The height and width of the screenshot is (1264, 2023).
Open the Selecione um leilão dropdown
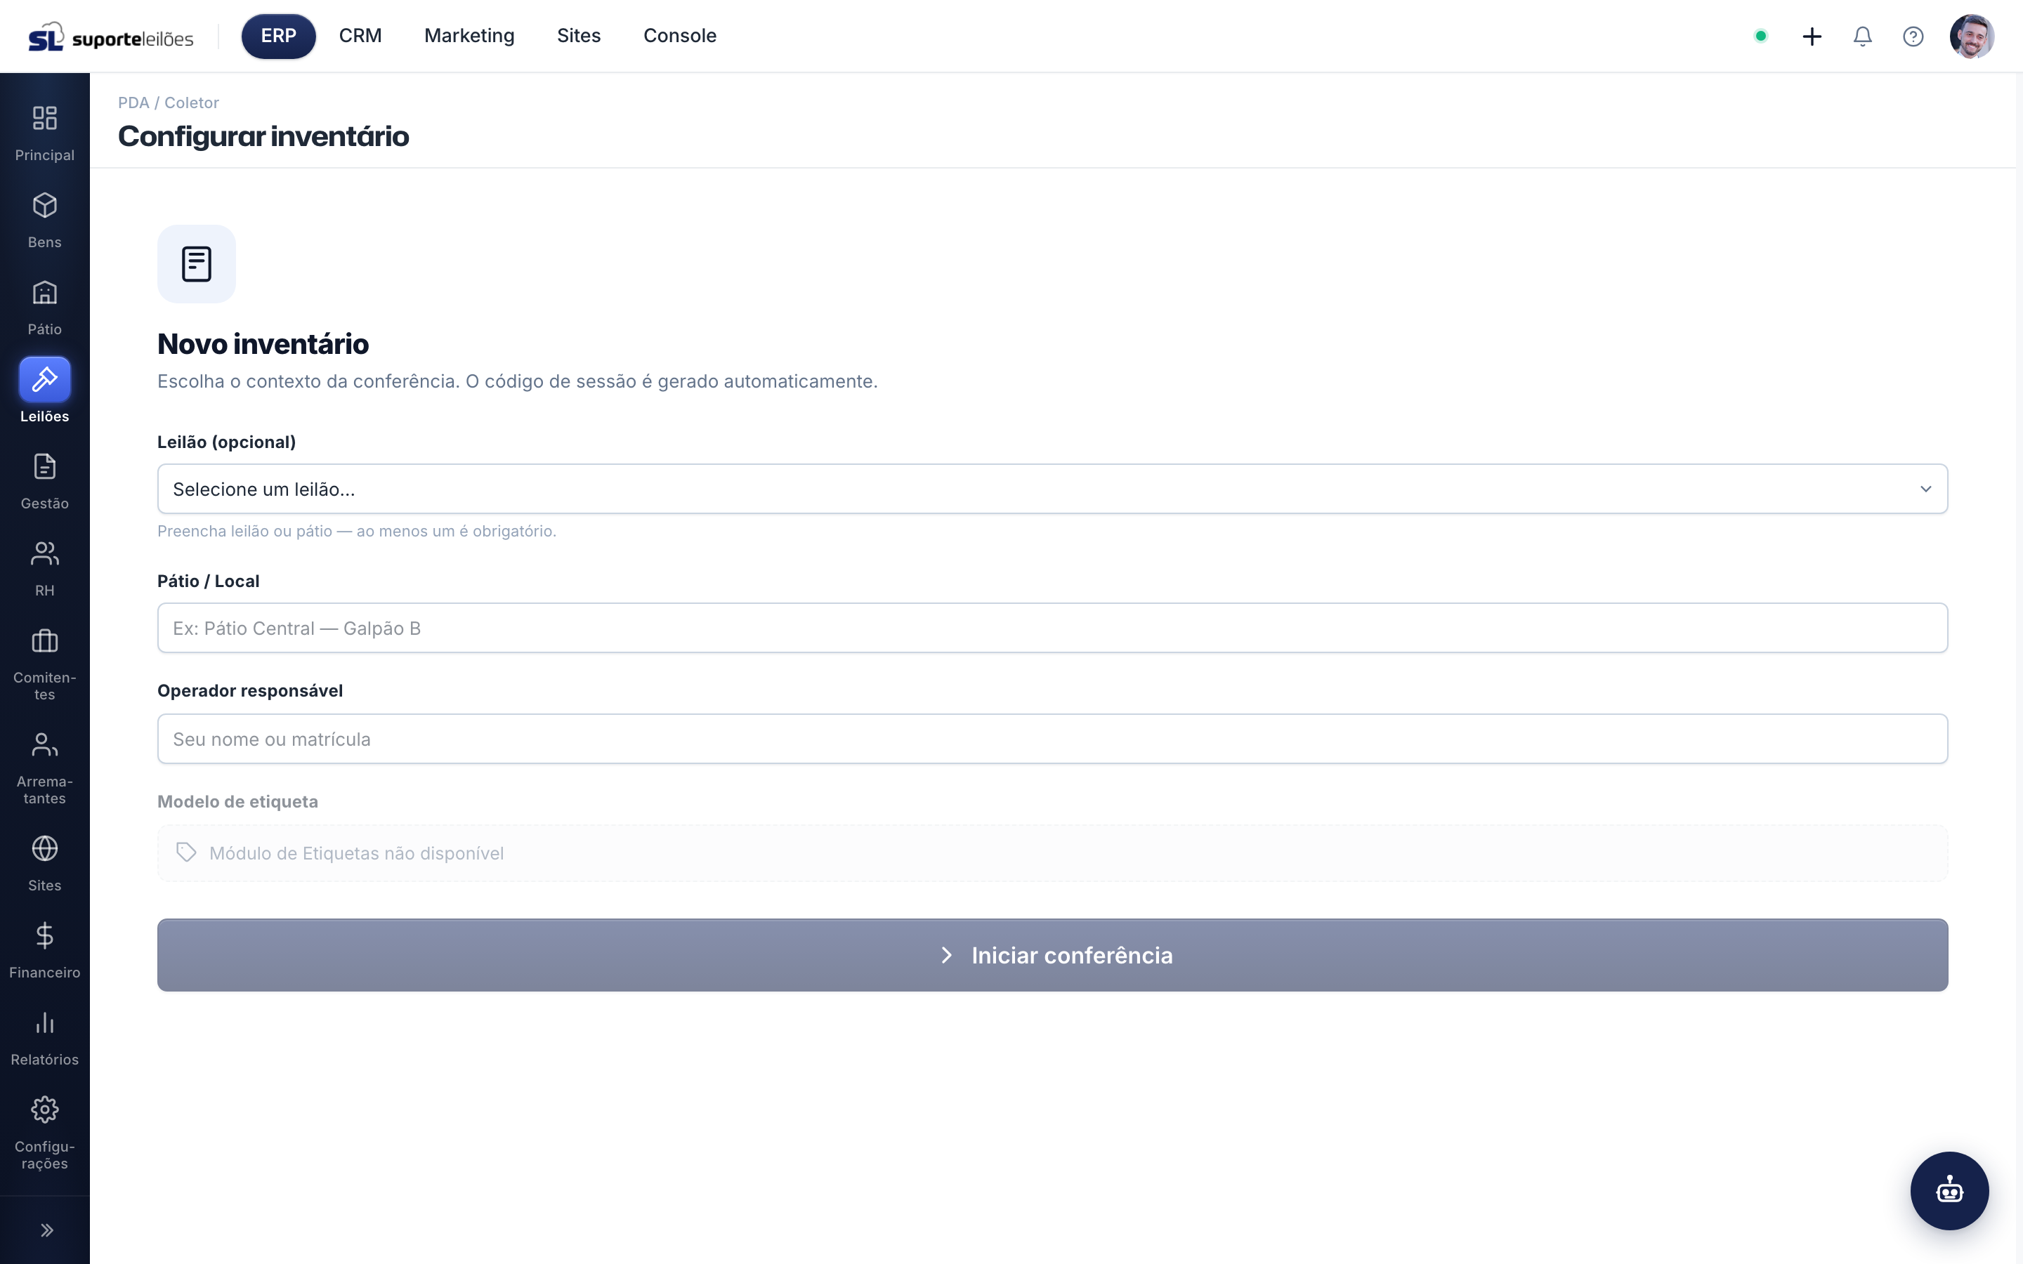1052,489
